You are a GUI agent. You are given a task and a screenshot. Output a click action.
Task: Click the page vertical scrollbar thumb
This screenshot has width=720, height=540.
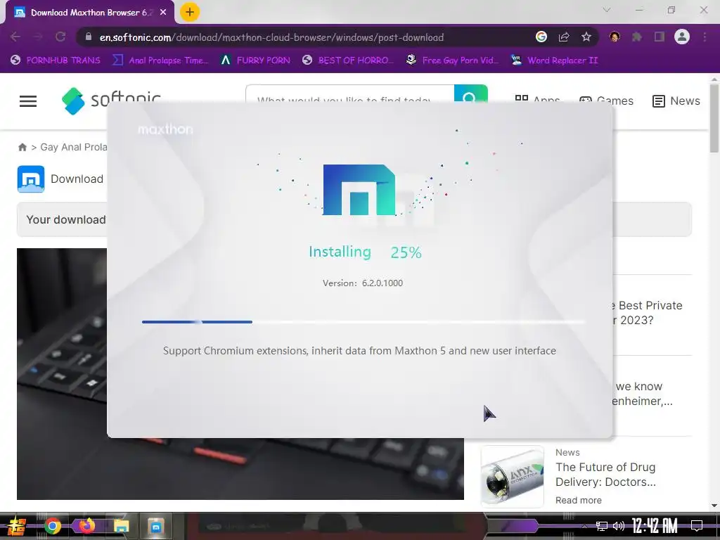[714, 118]
